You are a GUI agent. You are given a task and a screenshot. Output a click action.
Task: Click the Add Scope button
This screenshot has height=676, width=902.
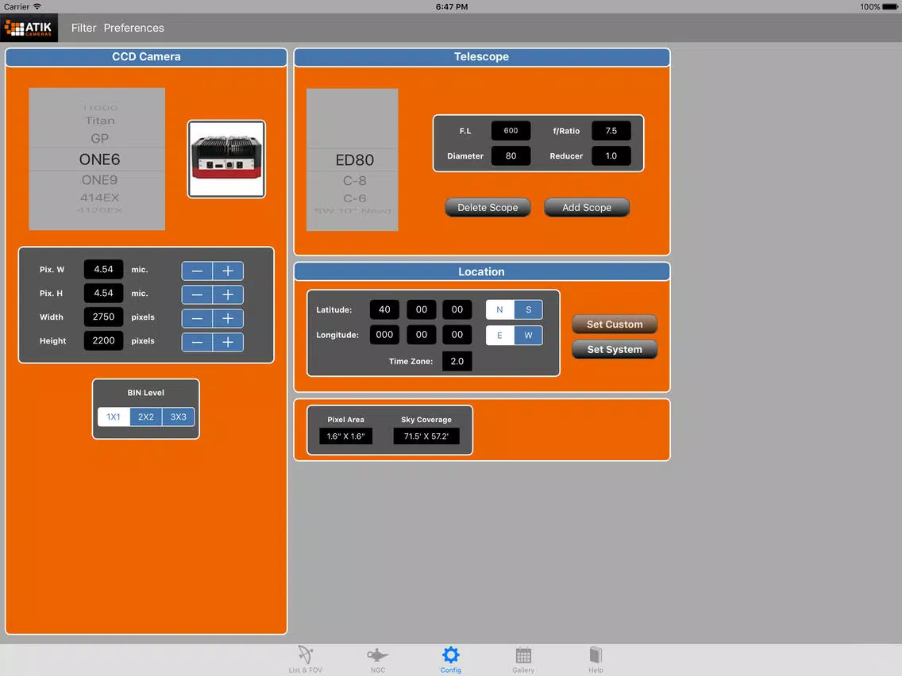(587, 208)
